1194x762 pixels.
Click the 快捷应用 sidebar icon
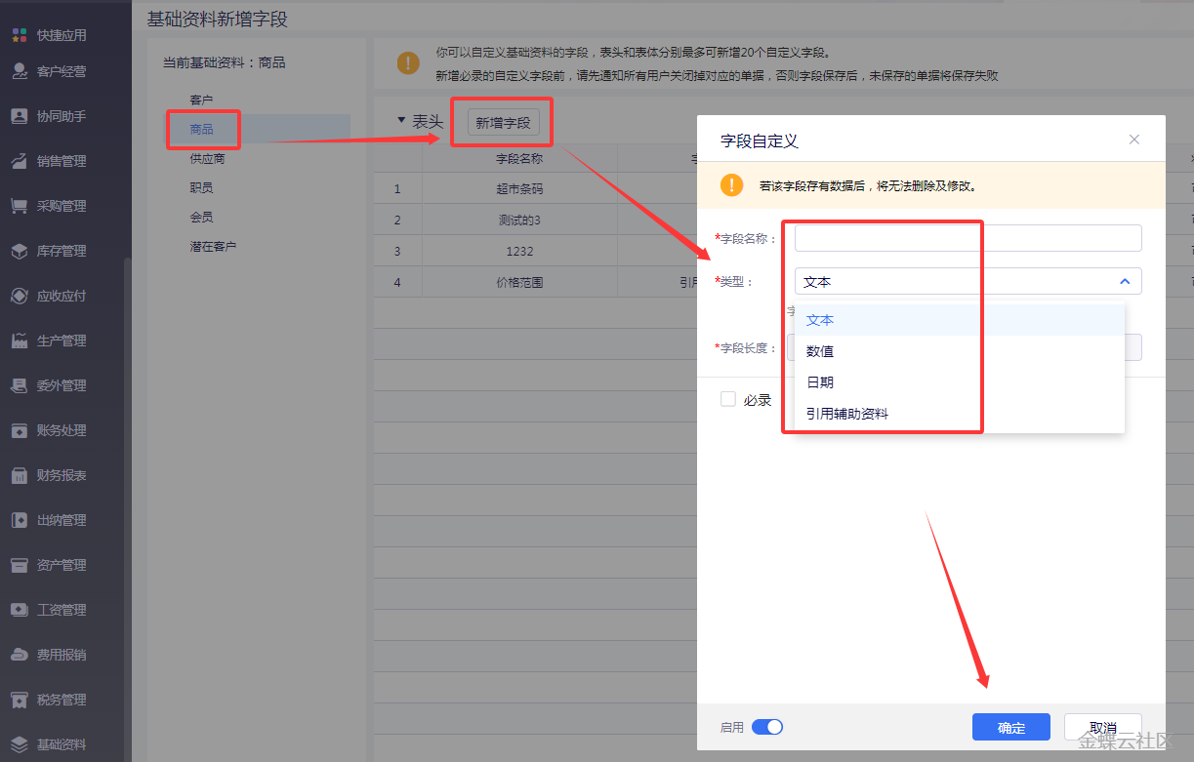coord(19,35)
